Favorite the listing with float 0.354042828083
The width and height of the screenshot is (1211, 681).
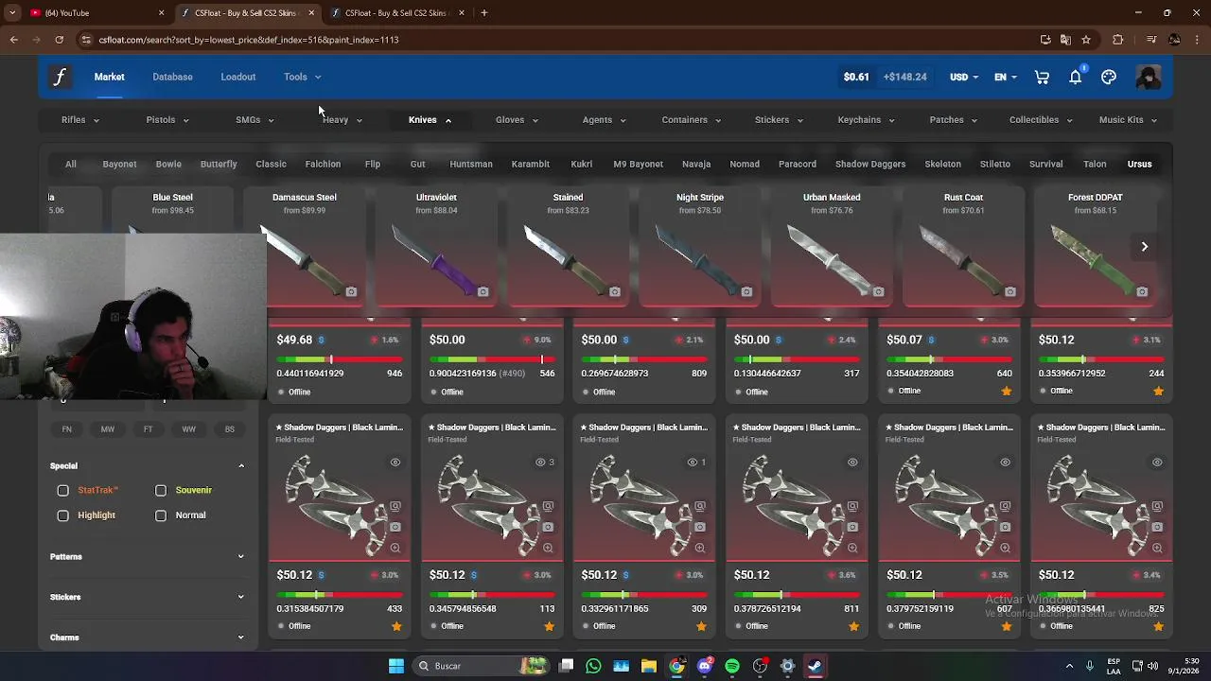[x=1006, y=392]
